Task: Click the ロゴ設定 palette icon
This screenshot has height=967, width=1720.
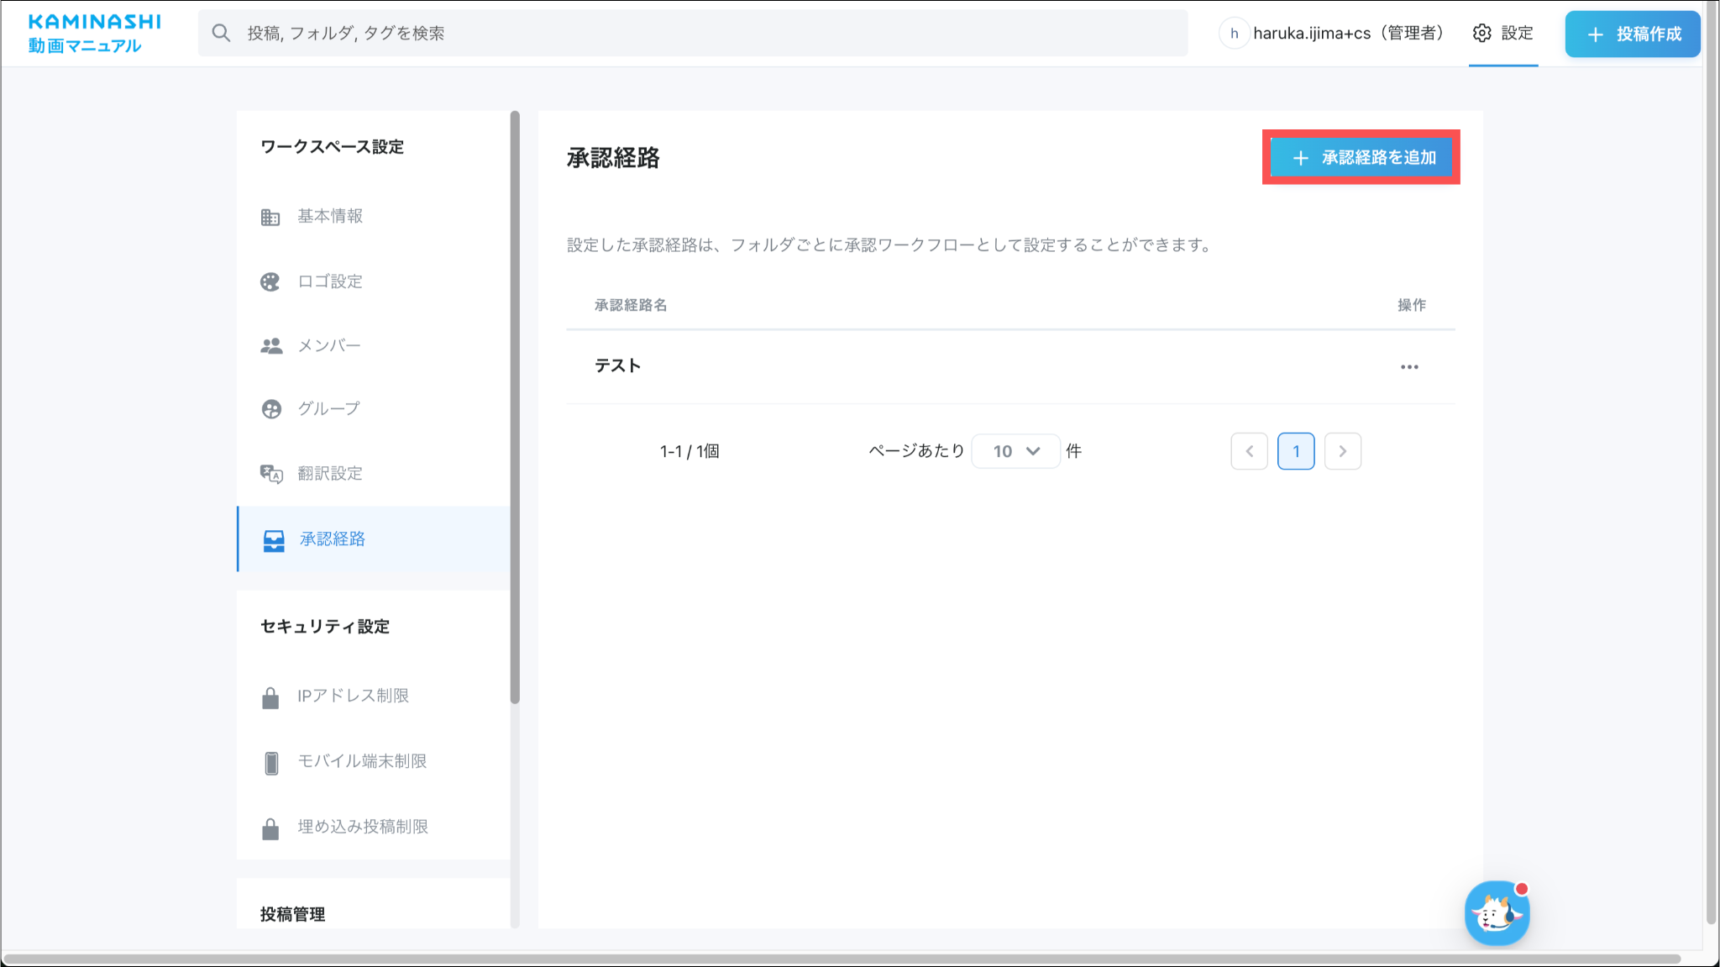Action: (270, 282)
